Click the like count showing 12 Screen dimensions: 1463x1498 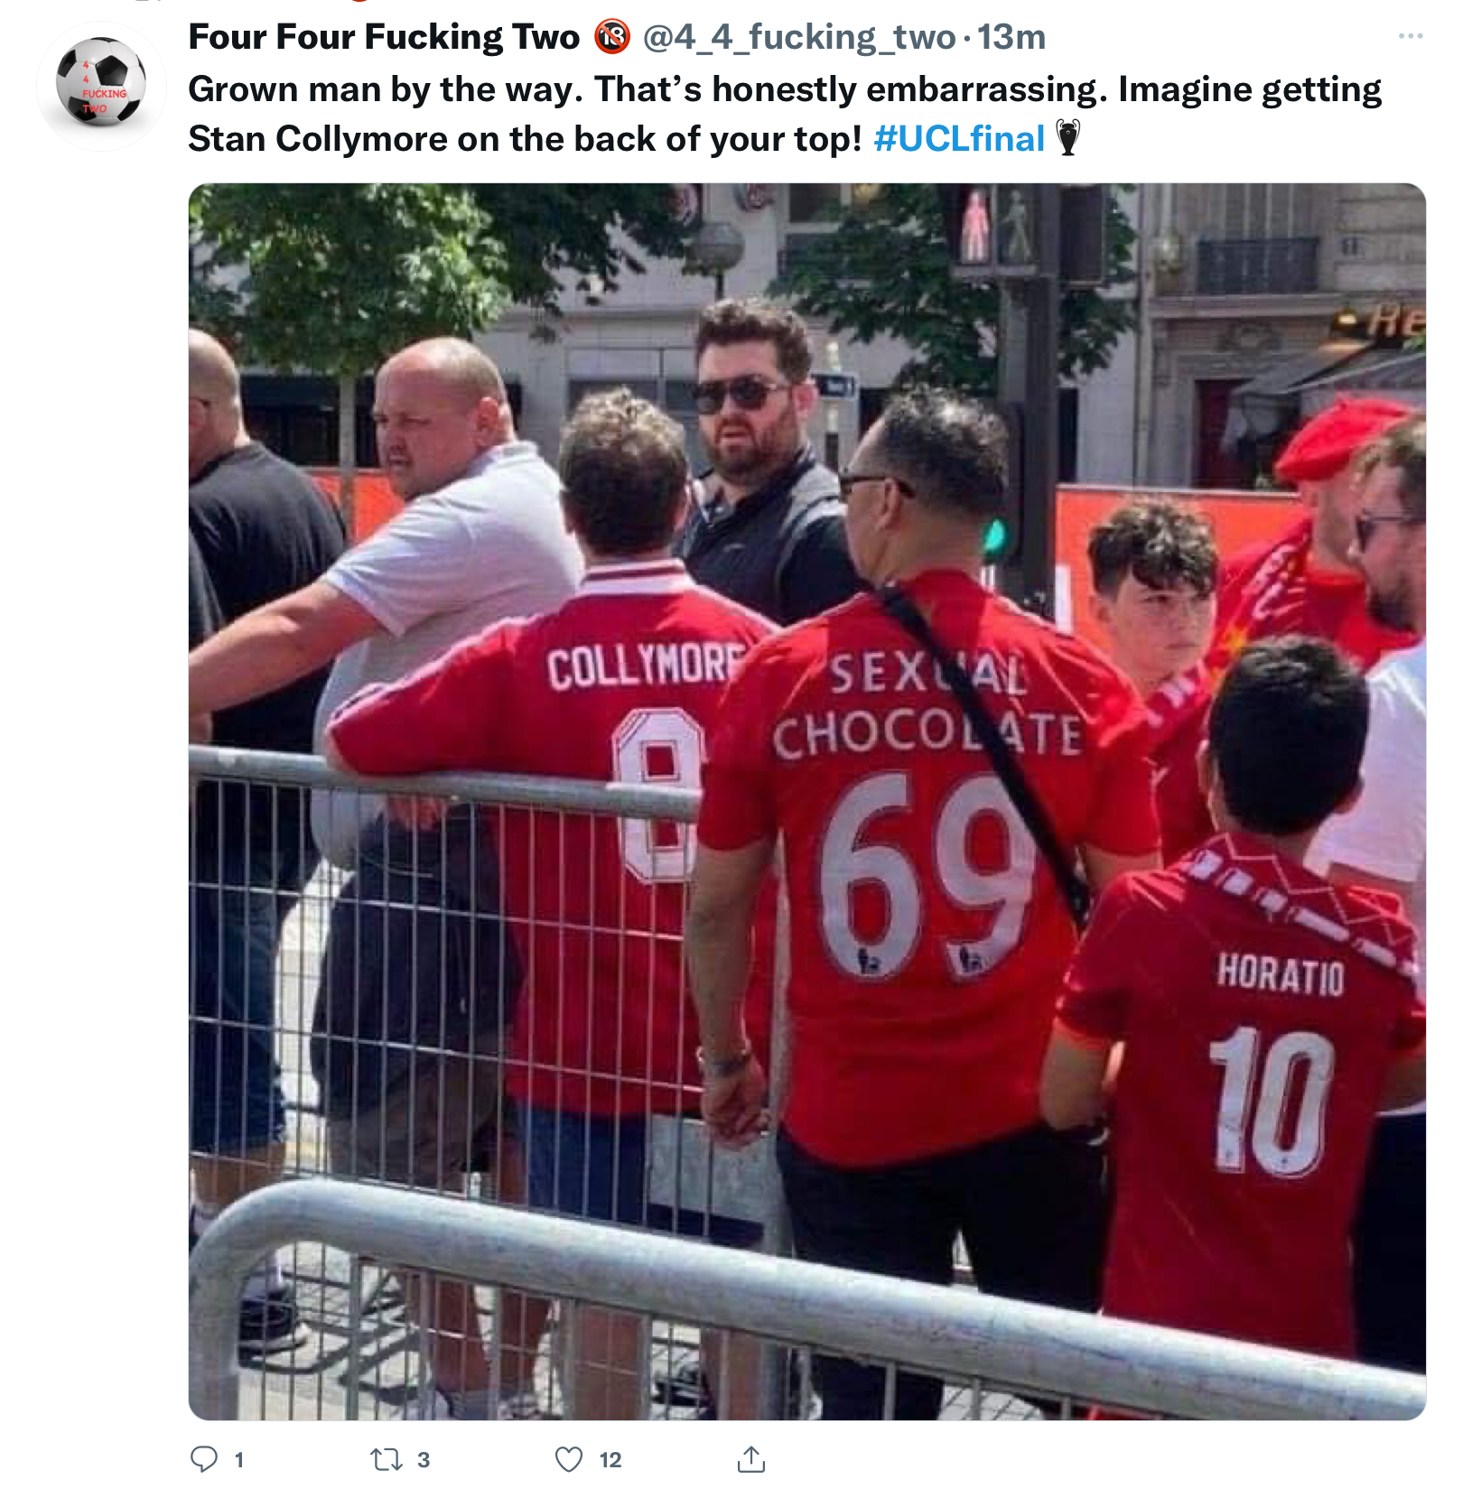tap(610, 1460)
